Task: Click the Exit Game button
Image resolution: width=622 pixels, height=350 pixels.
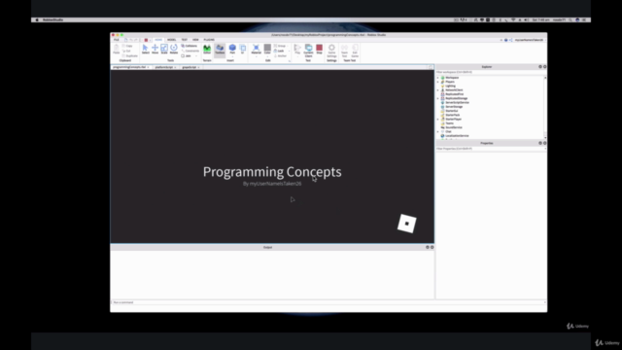Action: pyautogui.click(x=355, y=51)
